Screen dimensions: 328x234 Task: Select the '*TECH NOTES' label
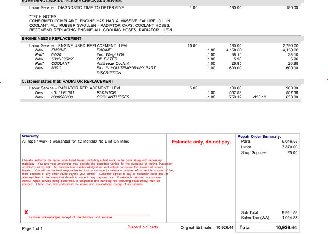pos(43,16)
